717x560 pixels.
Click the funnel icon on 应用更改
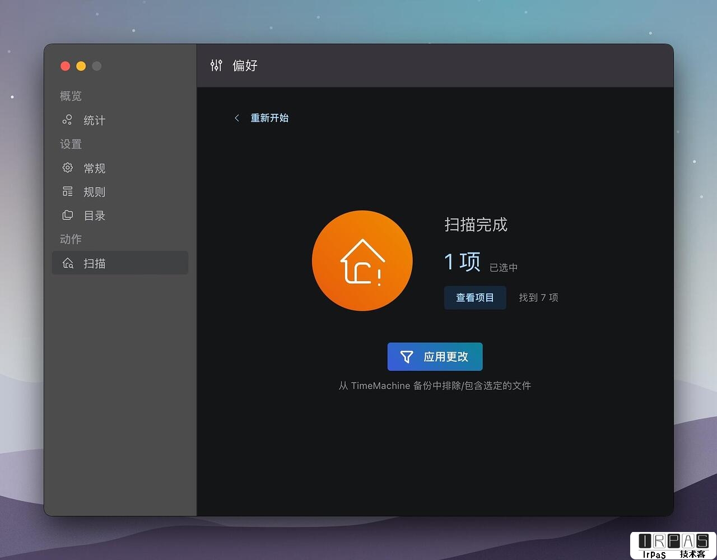click(x=407, y=357)
